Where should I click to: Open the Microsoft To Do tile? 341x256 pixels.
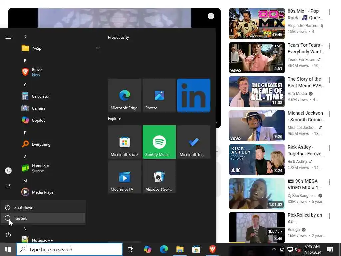point(194,142)
